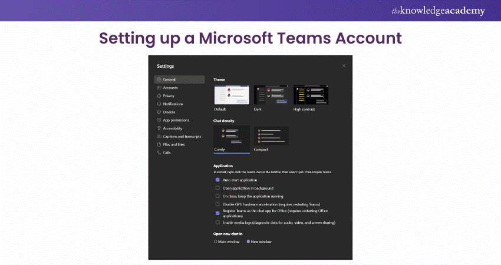Choose the High contrast theme thumbnail
Viewport: 501px width, 265px height.
tap(311, 95)
